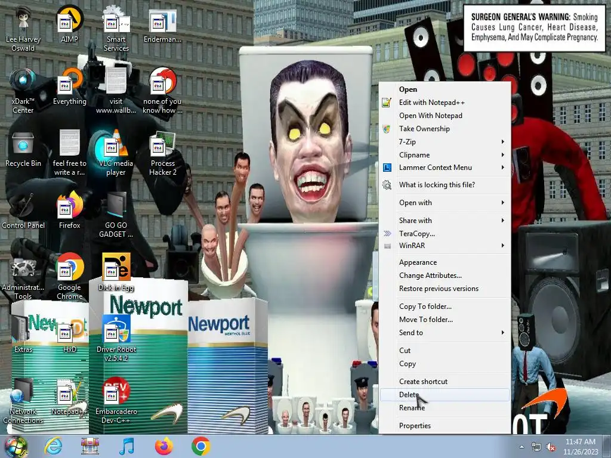Choose Move To folder...
Image resolution: width=611 pixels, height=458 pixels.
click(x=445, y=320)
